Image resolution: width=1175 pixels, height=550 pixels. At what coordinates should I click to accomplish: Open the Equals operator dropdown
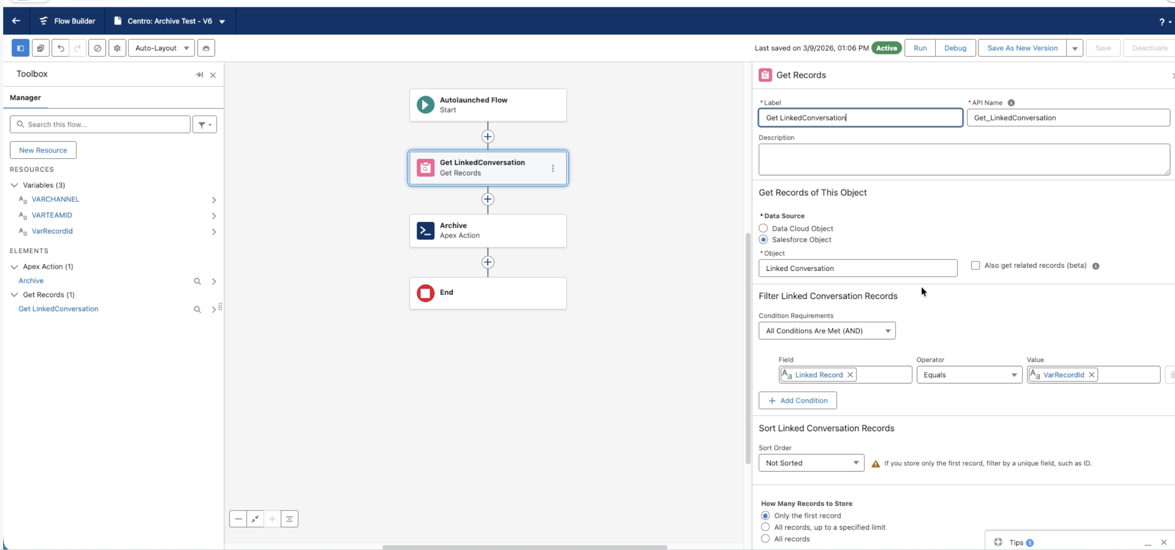[x=969, y=375]
